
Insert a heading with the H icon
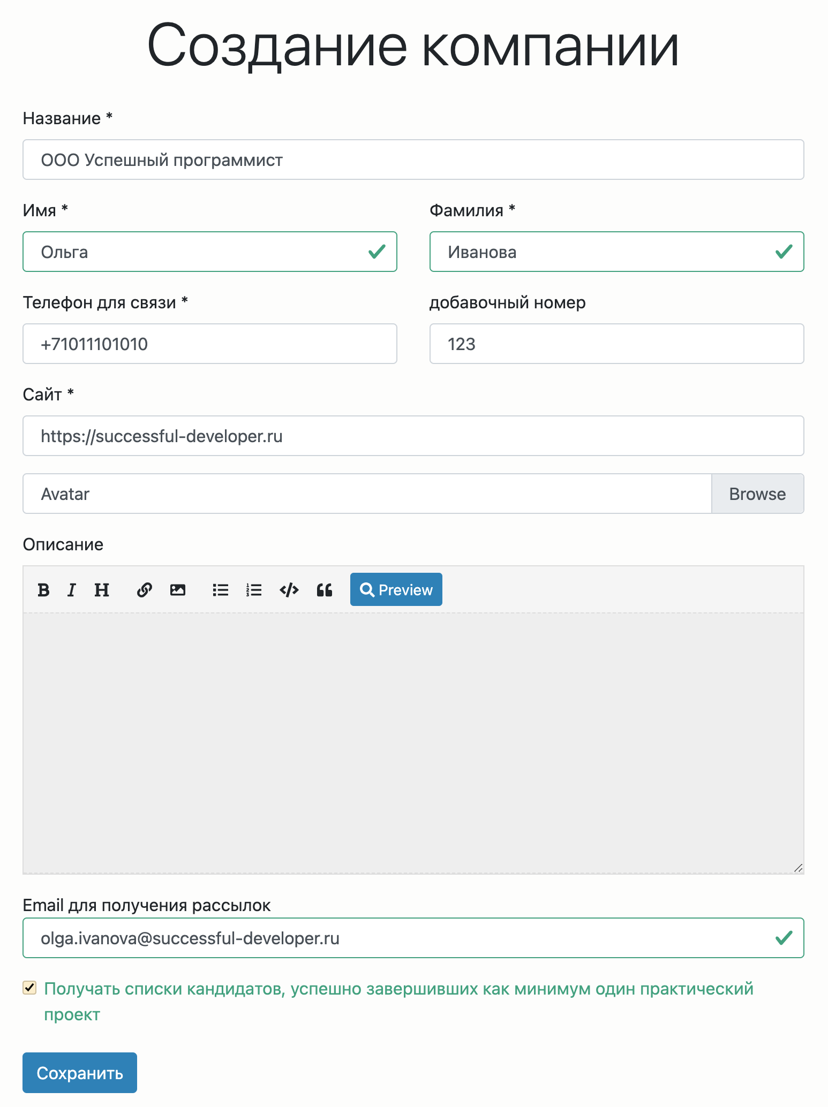tap(102, 590)
